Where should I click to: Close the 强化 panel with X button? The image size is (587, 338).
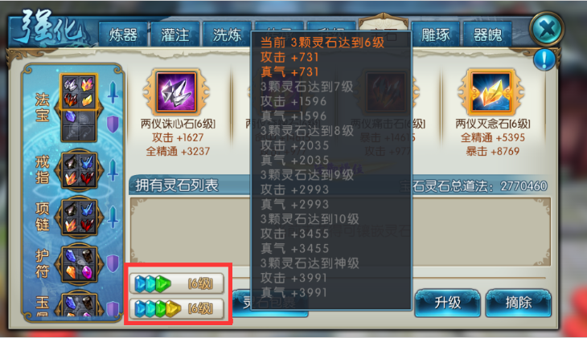click(x=547, y=29)
